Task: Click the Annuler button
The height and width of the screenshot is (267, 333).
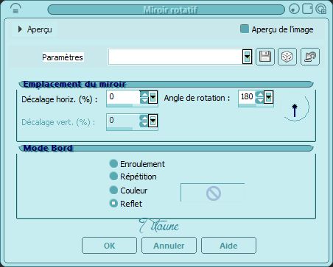Action: tap(169, 246)
